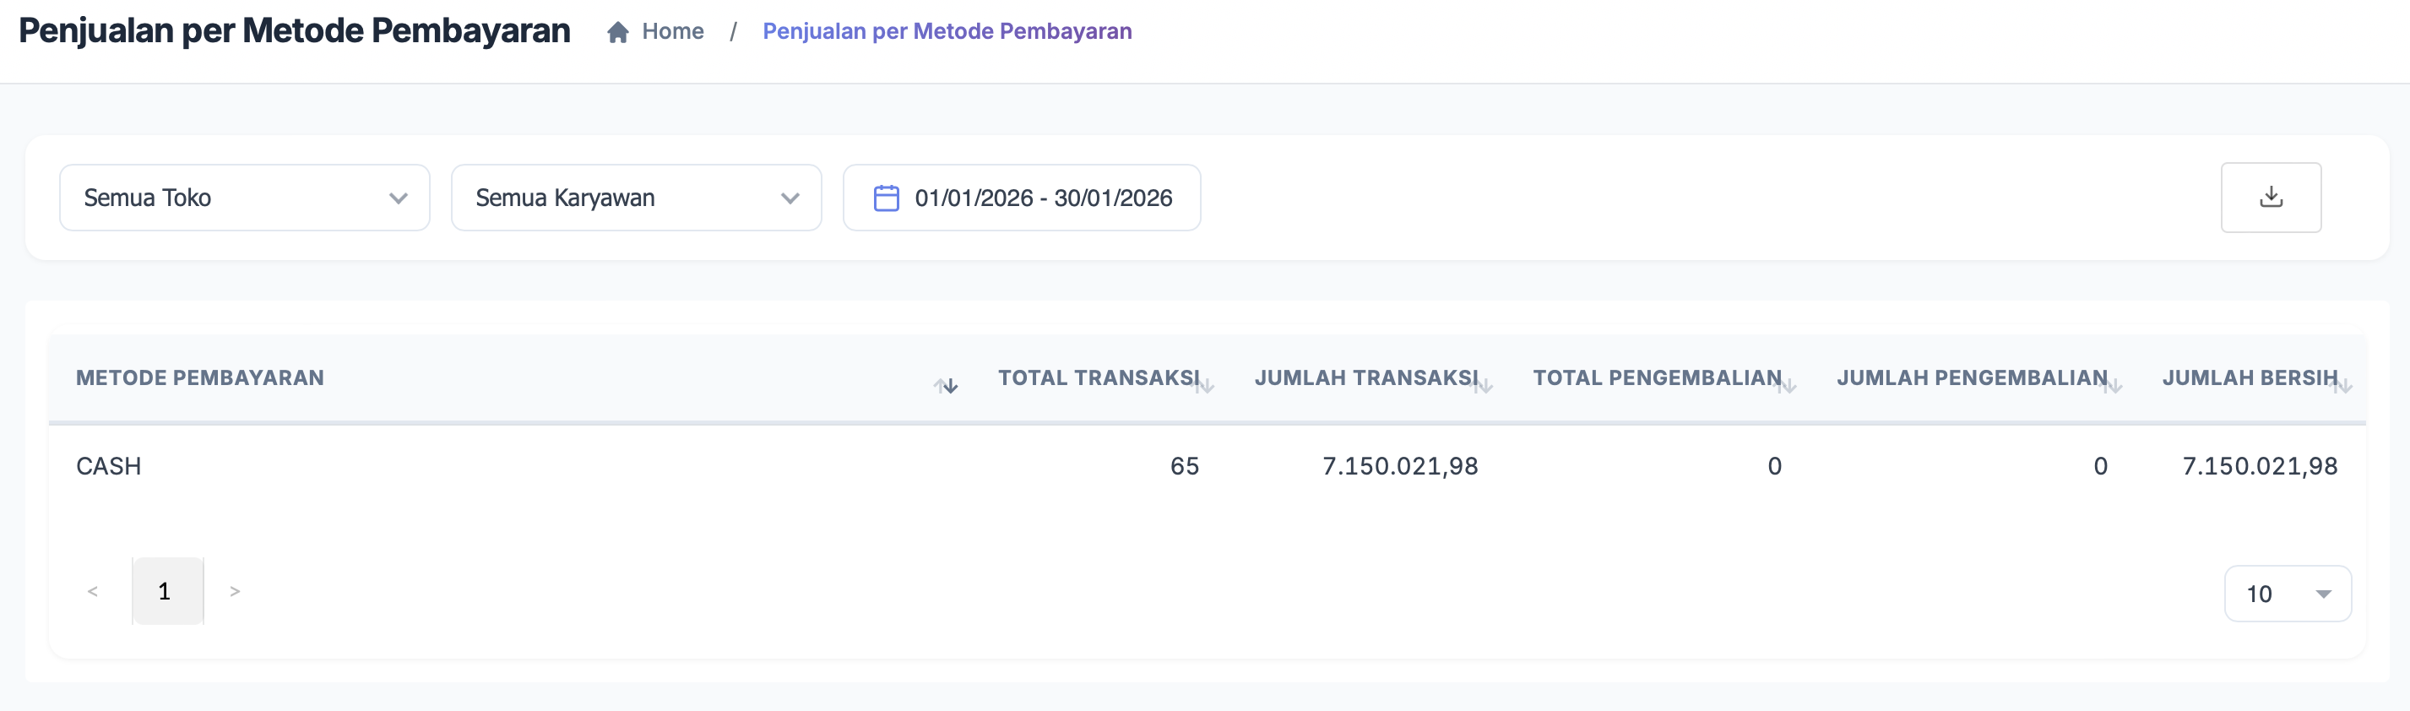Select the CASH row in table
The image size is (2410, 711).
[109, 466]
